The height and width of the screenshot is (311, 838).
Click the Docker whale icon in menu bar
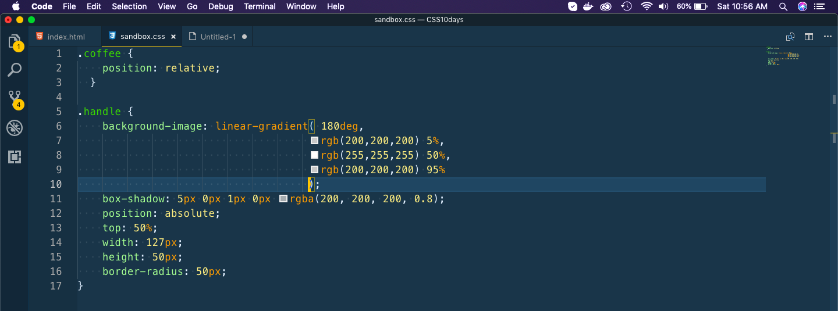pyautogui.click(x=589, y=6)
